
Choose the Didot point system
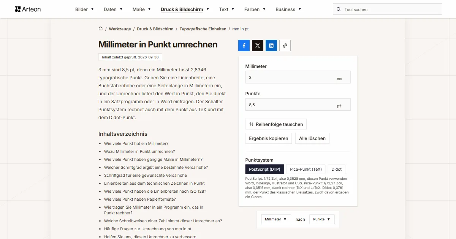pos(337,169)
